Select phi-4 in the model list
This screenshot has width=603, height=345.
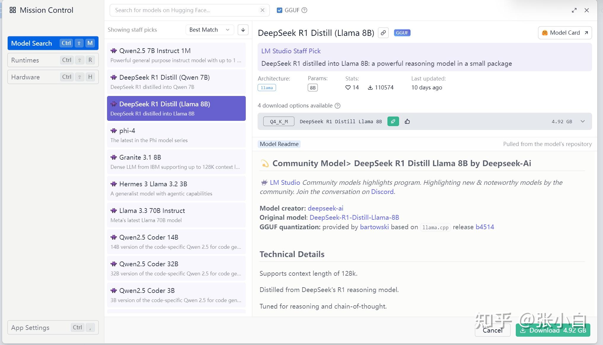[x=176, y=135]
